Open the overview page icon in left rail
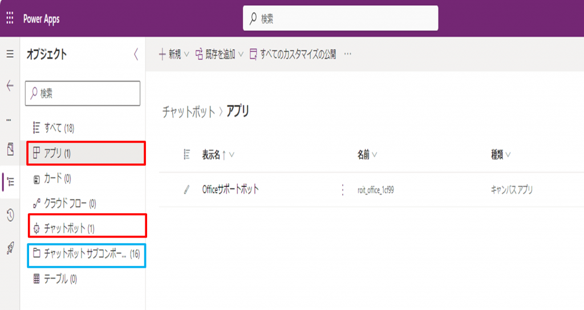This screenshot has width=584, height=310. click(x=10, y=150)
